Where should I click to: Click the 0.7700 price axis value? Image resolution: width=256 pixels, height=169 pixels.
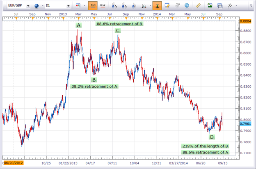pyautogui.click(x=246, y=153)
